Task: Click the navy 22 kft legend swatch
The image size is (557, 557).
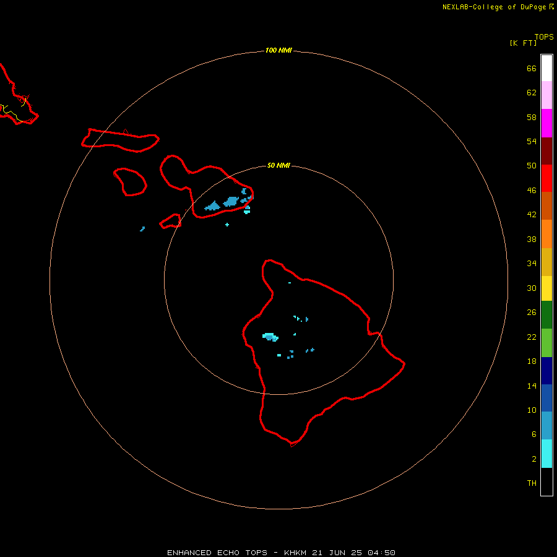Action: tap(546, 371)
